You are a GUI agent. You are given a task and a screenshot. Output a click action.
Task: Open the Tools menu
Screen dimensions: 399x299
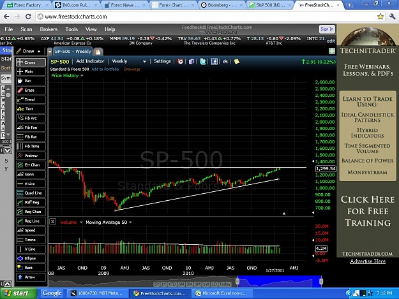[x=72, y=29]
